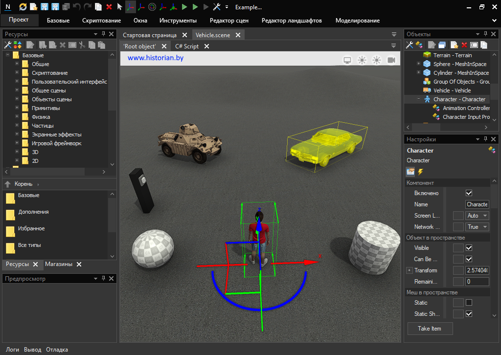Open the www.historian.by link
501x355 pixels.
coord(156,58)
